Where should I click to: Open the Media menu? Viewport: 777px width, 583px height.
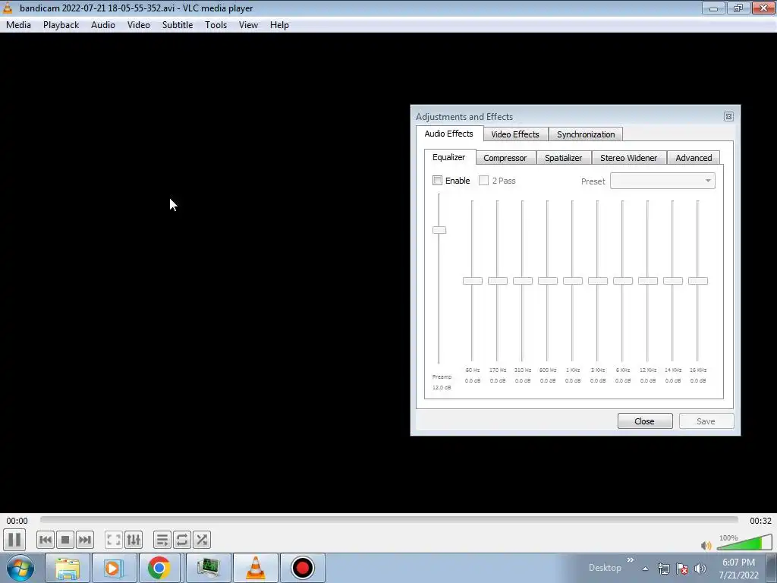click(18, 25)
